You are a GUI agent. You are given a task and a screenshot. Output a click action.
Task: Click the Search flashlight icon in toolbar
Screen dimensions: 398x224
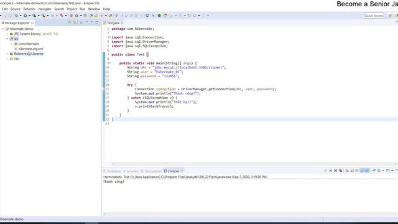click(101, 16)
